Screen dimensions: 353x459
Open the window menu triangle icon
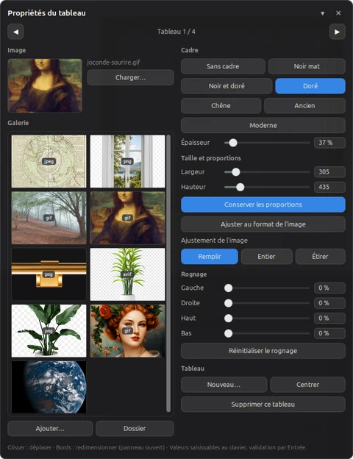click(x=322, y=13)
